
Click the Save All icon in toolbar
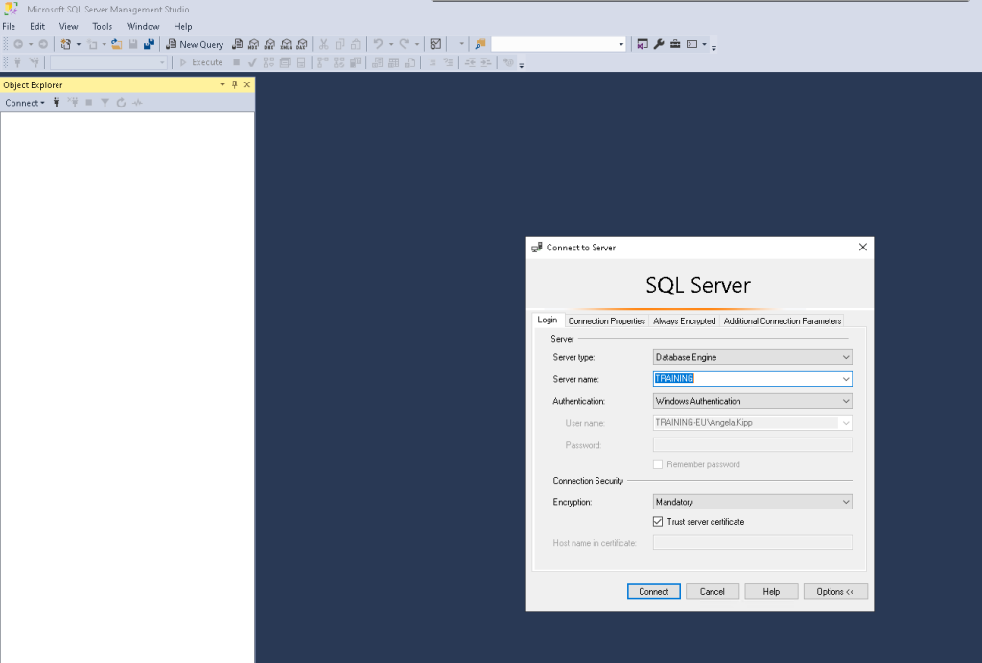149,44
